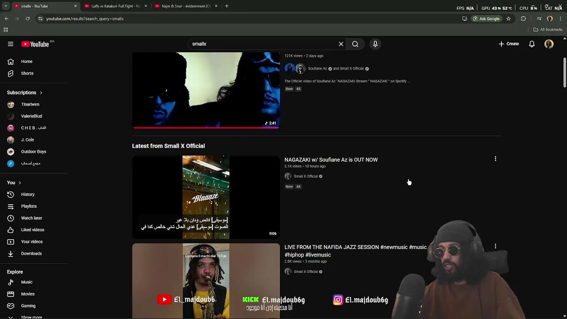This screenshot has width=567, height=319.
Task: Click the Ask Google button
Action: (x=486, y=19)
